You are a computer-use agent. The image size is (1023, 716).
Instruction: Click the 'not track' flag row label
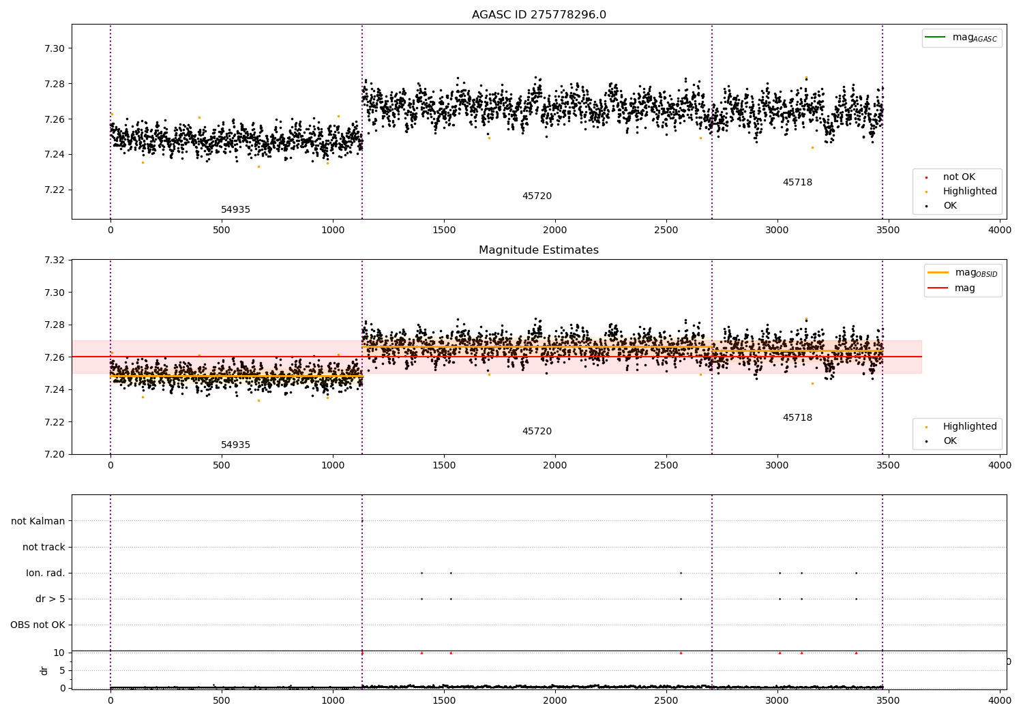(x=44, y=548)
